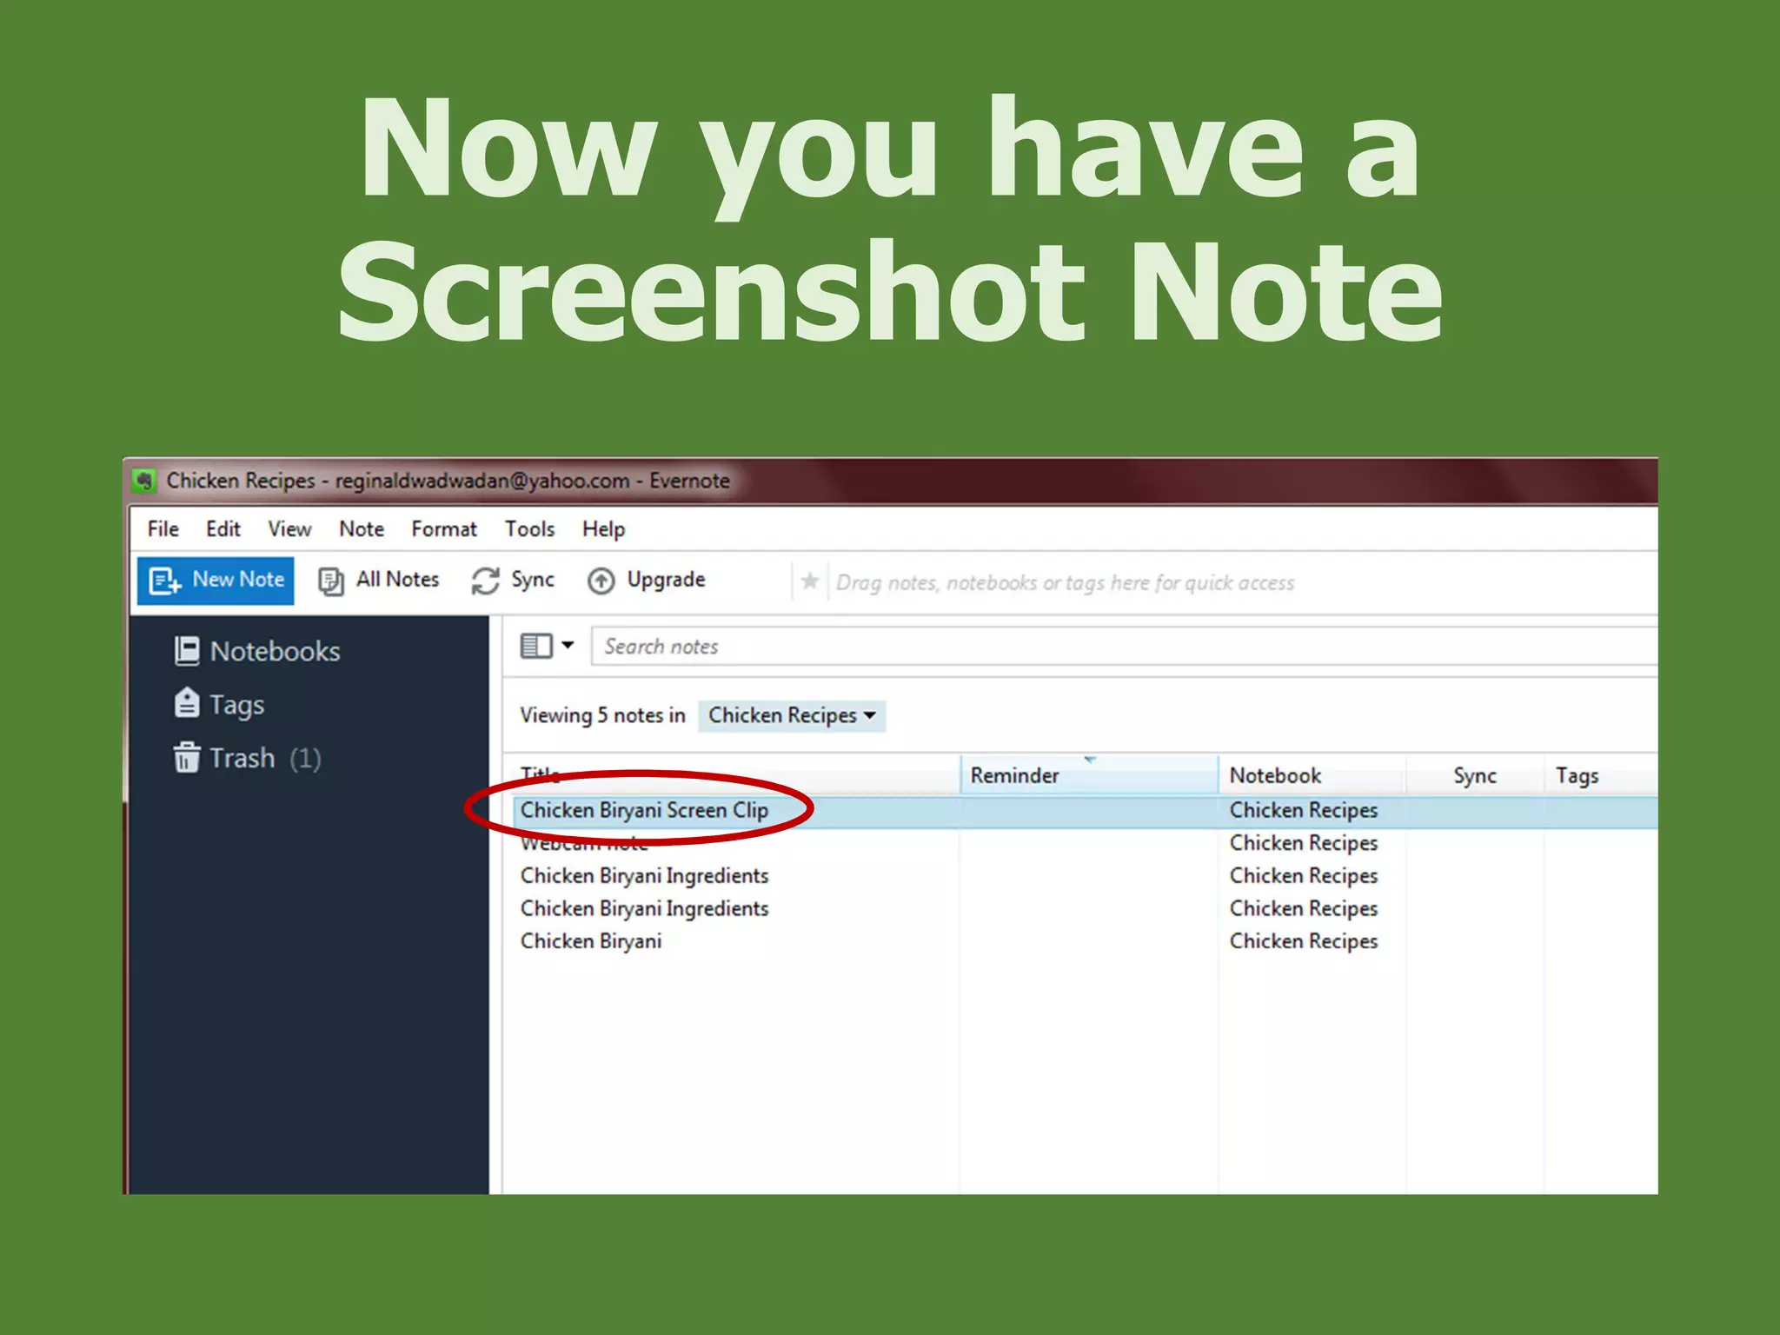The image size is (1780, 1335).
Task: Click the note list view layout icon
Action: tap(536, 646)
